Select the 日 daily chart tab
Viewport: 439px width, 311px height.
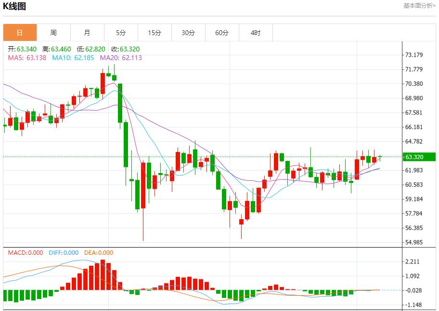tap(20, 33)
